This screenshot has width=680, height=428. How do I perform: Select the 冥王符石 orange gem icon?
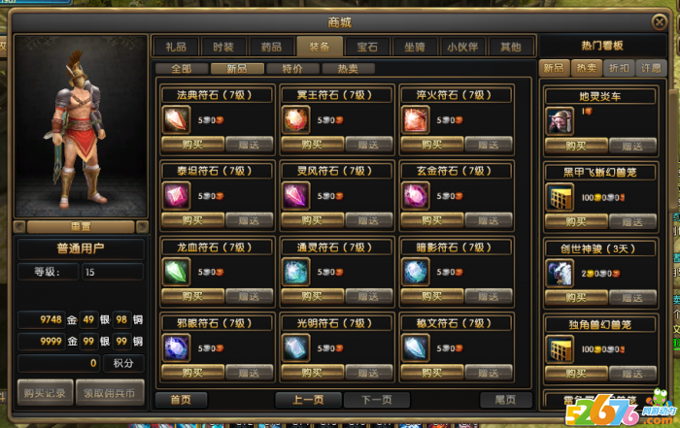coord(295,119)
